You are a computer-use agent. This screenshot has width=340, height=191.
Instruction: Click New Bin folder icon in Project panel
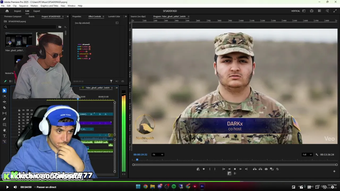(x=60, y=27)
